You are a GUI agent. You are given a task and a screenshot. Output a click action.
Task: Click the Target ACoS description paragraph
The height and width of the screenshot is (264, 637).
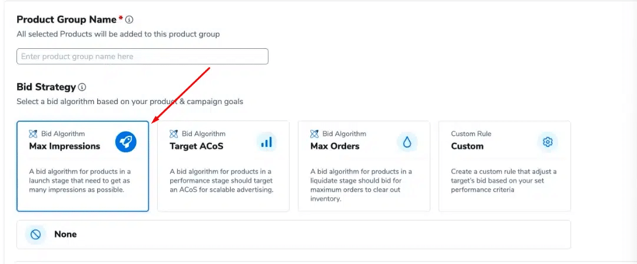click(x=221, y=181)
